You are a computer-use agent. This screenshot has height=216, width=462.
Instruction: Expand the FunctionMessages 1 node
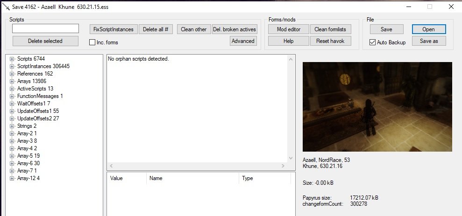12,96
